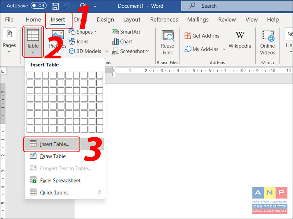Click the 3D Models cube icon
Viewport: 293px width, 219px height.
72,51
